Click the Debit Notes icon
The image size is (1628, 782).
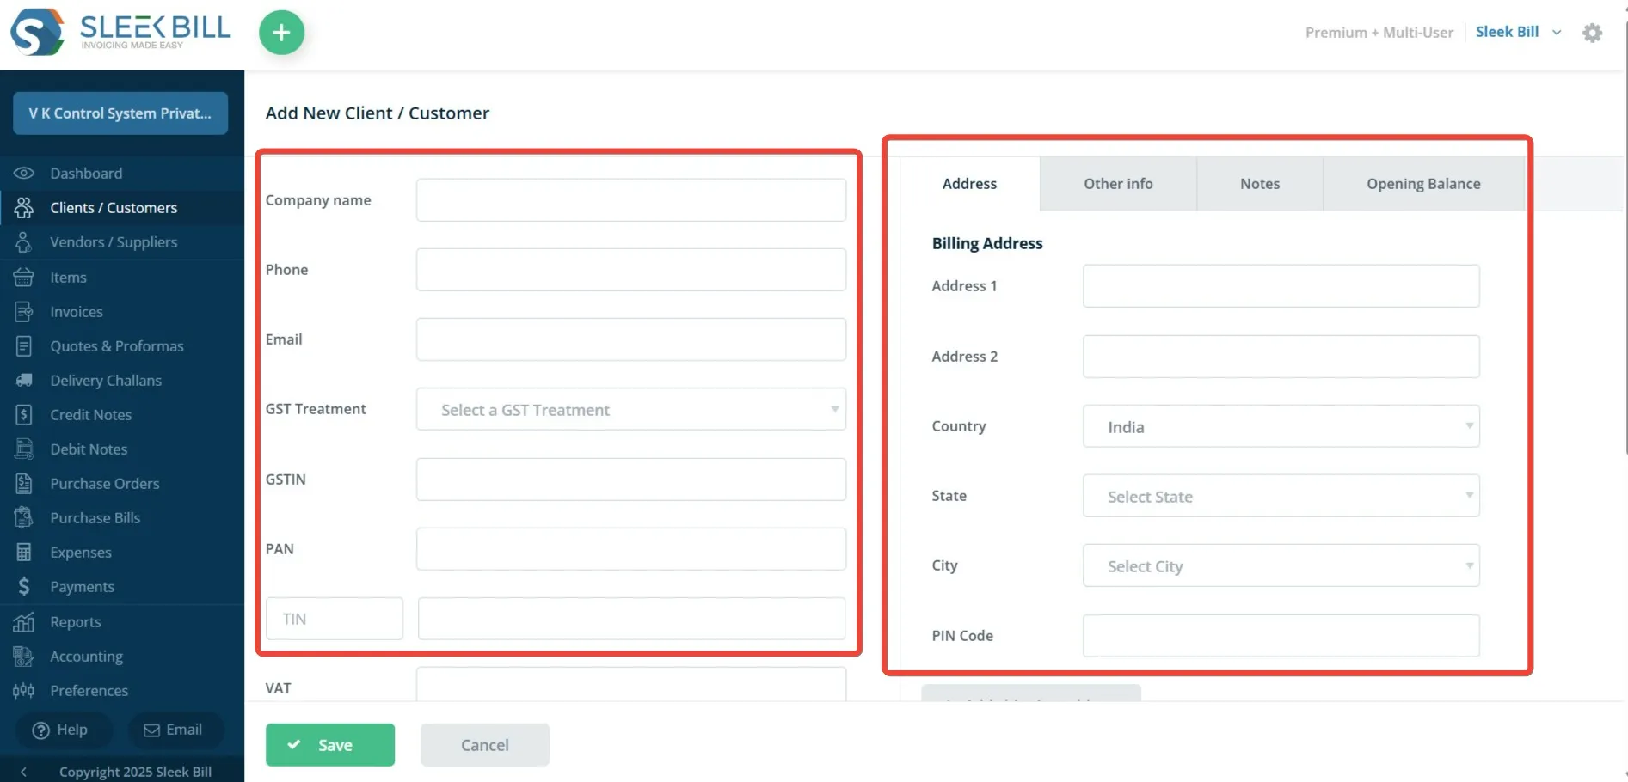pyautogui.click(x=24, y=449)
